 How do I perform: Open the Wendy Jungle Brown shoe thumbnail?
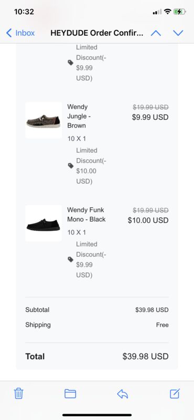click(x=44, y=120)
